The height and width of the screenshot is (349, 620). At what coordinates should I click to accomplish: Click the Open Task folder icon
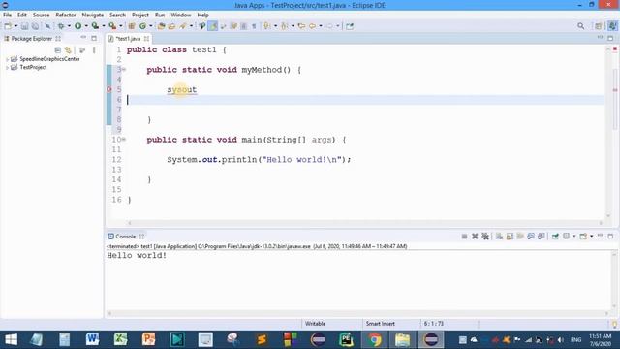click(171, 26)
